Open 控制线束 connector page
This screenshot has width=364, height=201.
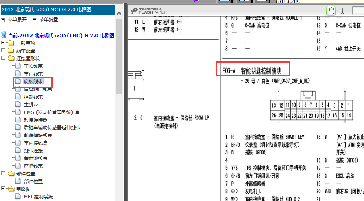pos(33,97)
